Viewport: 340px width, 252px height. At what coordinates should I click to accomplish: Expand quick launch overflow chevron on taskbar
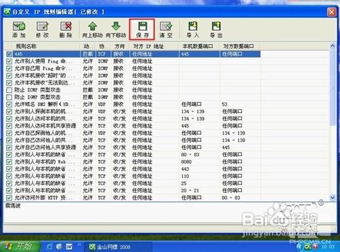click(x=79, y=245)
